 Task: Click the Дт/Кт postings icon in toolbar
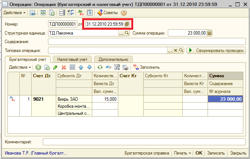(81, 13)
